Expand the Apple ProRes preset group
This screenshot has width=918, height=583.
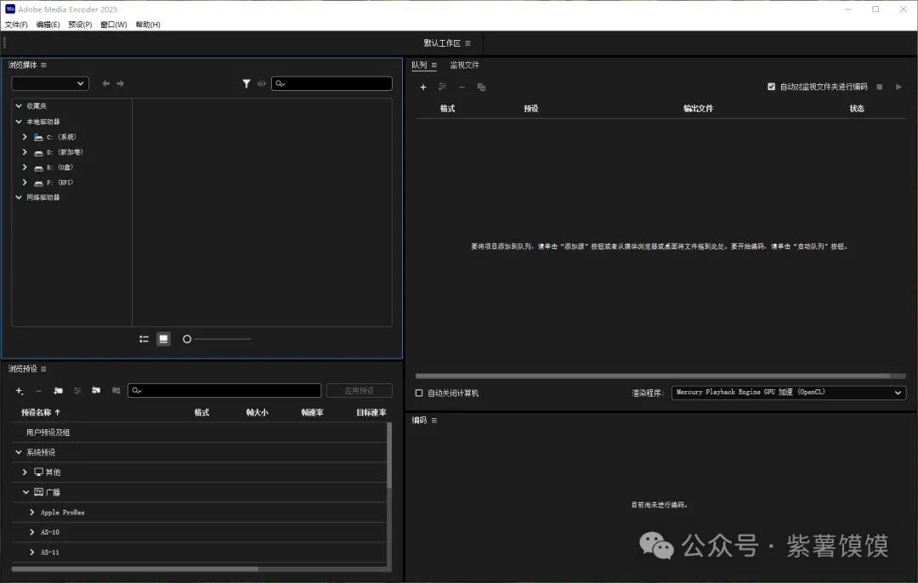[x=32, y=512]
